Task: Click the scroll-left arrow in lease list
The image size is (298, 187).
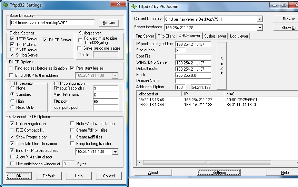Action: pyautogui.click(x=140, y=163)
